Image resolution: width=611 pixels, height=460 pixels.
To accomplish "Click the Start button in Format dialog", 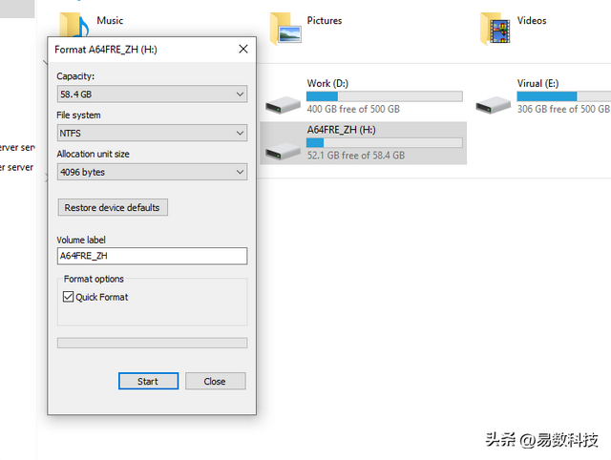I will [x=148, y=381].
